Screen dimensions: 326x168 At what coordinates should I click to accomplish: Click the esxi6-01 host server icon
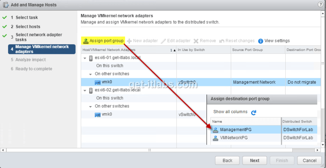pos(91,58)
